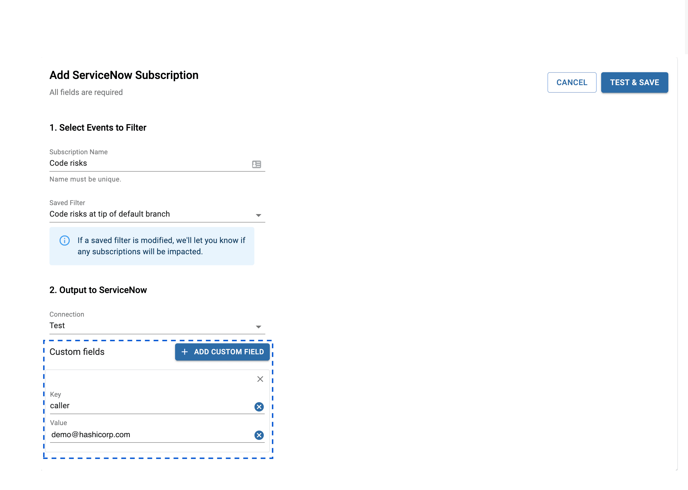Click the '2. Output to ServiceNow' heading

[98, 290]
